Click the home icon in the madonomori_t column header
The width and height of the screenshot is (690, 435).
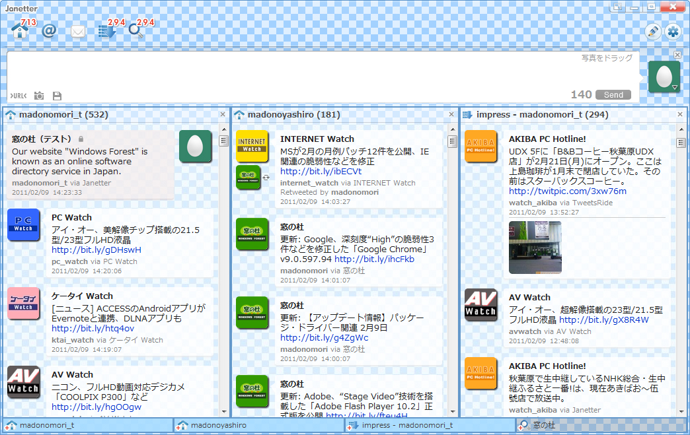pos(11,115)
